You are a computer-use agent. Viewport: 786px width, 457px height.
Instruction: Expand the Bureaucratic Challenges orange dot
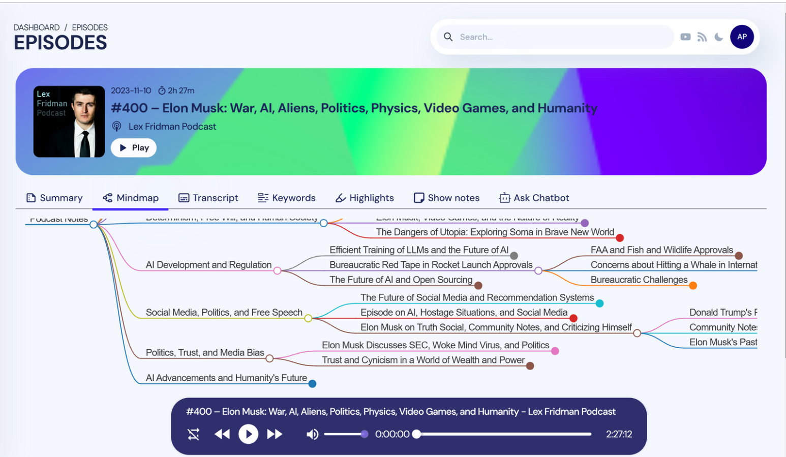pos(693,286)
